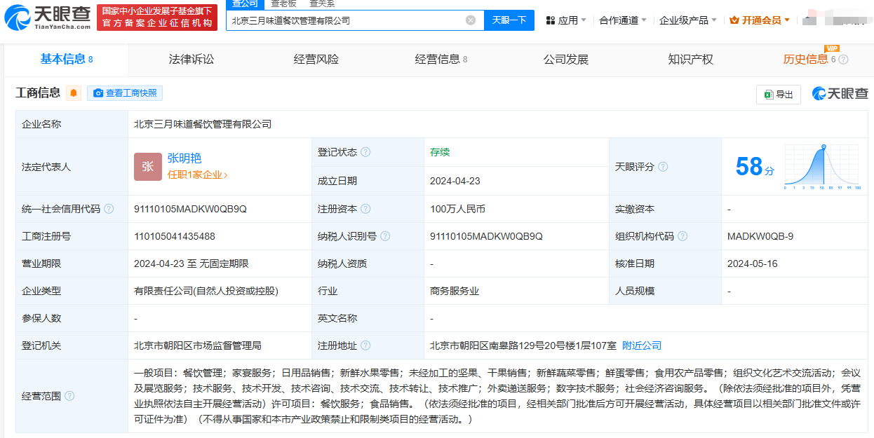This screenshot has width=874, height=438.
Task: Click help icon next to 注册地址
Action: pos(365,345)
